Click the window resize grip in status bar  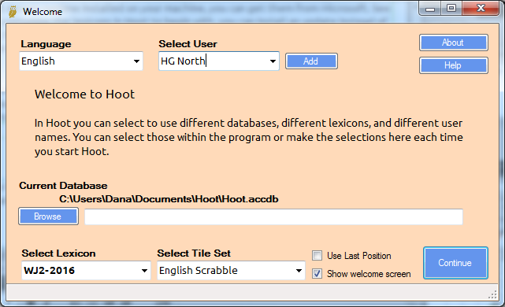[x=492, y=294]
